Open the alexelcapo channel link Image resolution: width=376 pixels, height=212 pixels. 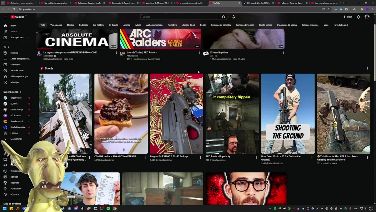point(48,56)
